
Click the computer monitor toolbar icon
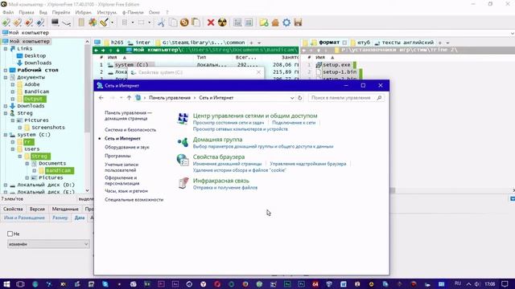tap(55, 22)
